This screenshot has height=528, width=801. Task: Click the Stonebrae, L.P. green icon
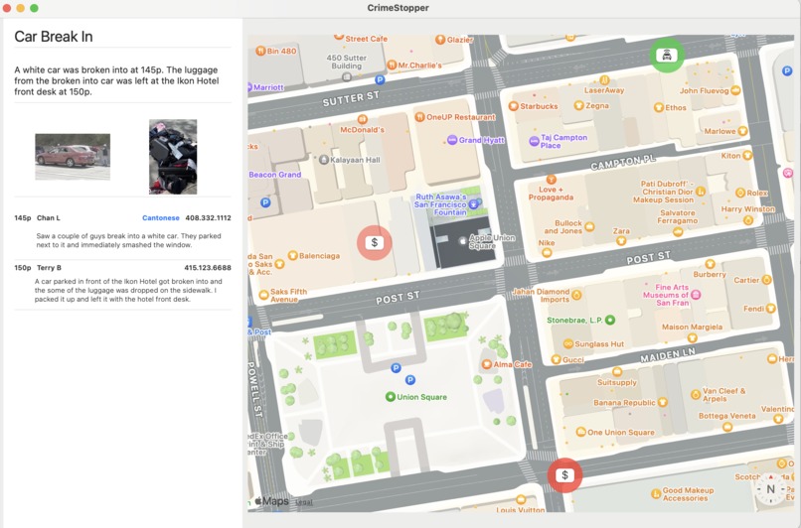click(610, 320)
